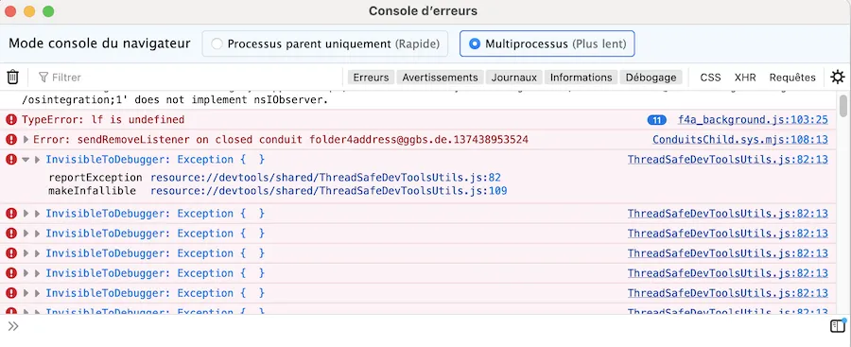The width and height of the screenshot is (851, 347).
Task: Toggle the split sidebar icon at bottom right
Action: (838, 326)
